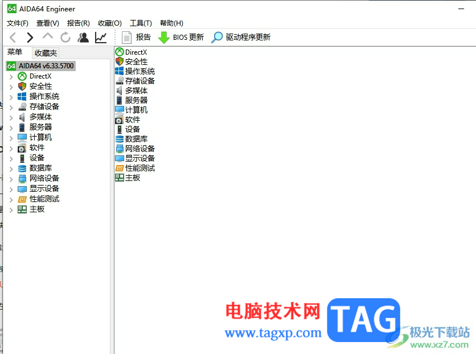Go forward with the right arrow toolbar icon
The height and width of the screenshot is (354, 476).
click(x=30, y=38)
